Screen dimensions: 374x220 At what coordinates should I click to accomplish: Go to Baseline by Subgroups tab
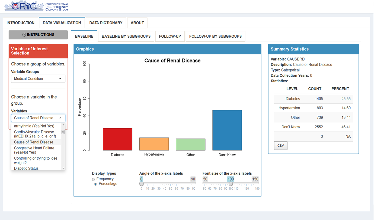click(126, 36)
